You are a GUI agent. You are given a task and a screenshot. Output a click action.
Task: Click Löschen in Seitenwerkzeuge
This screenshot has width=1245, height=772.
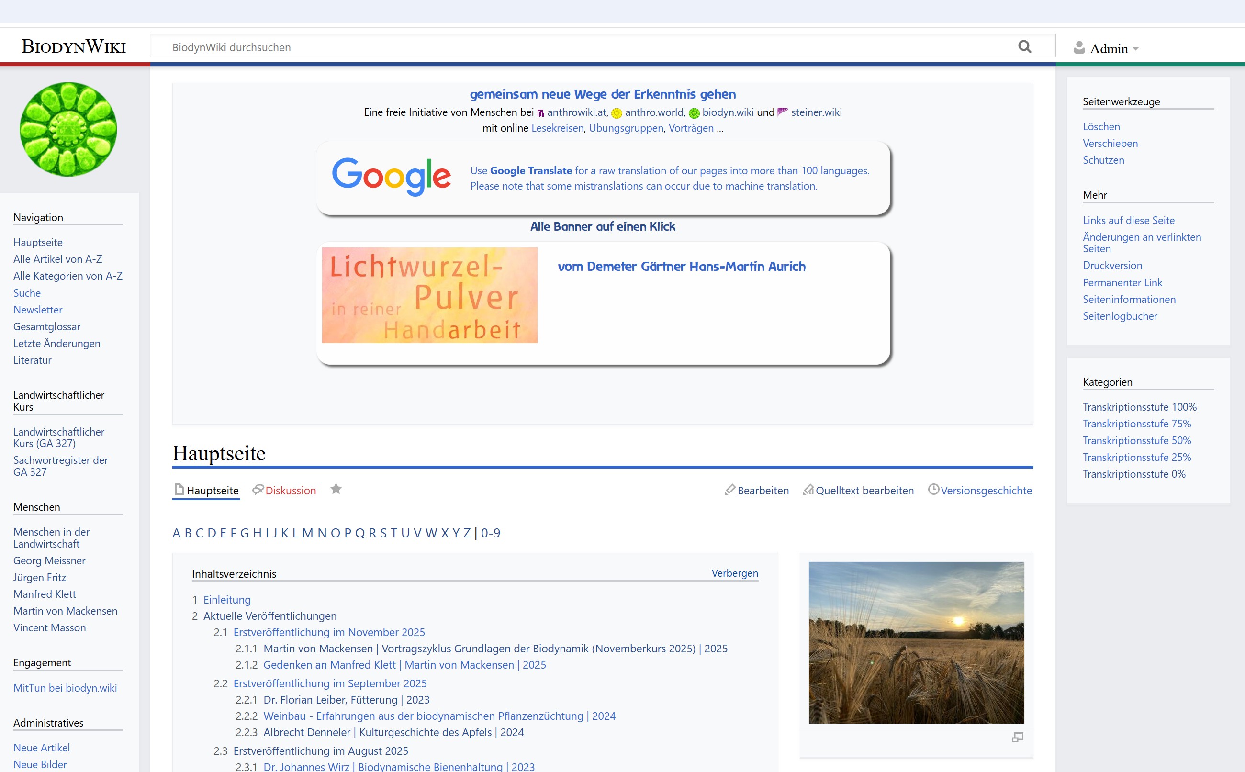pyautogui.click(x=1101, y=126)
